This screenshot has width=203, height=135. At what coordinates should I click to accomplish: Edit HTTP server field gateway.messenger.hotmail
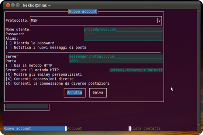[136, 70]
